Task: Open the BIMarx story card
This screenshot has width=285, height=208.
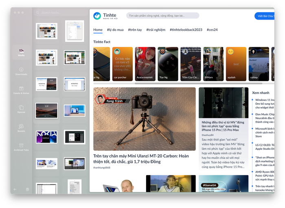Action: [213, 64]
